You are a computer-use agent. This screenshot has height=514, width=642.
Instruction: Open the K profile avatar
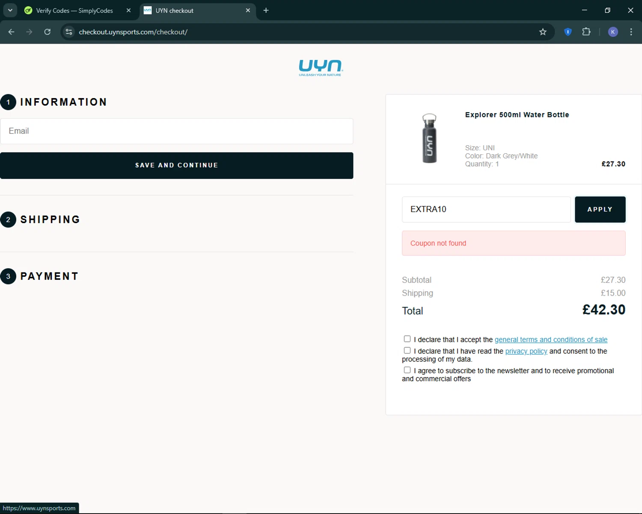613,32
